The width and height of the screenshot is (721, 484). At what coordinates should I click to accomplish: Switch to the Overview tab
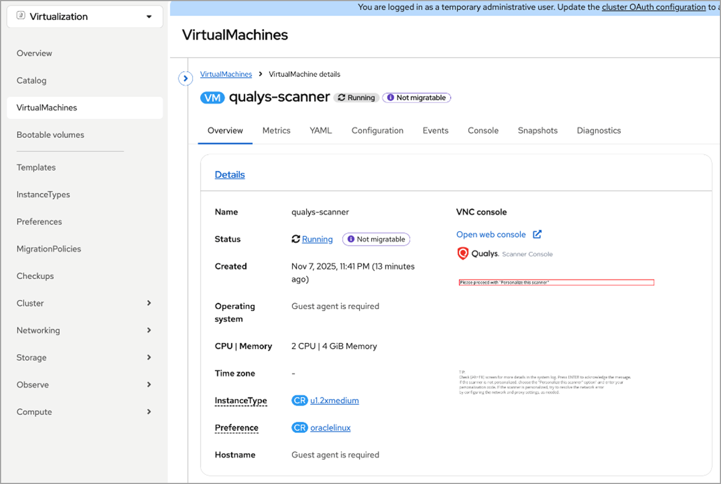[225, 130]
